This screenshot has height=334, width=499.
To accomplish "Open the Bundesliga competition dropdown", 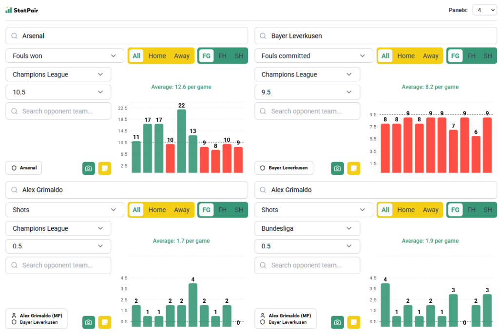I will tap(307, 228).
